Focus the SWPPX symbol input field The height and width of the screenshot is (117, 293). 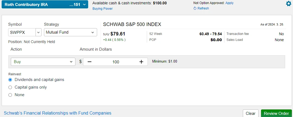pyautogui.click(x=22, y=32)
